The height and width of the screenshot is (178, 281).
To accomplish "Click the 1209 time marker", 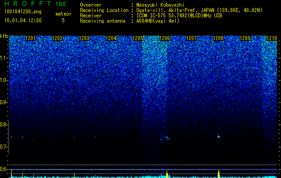I will pos(245,38).
